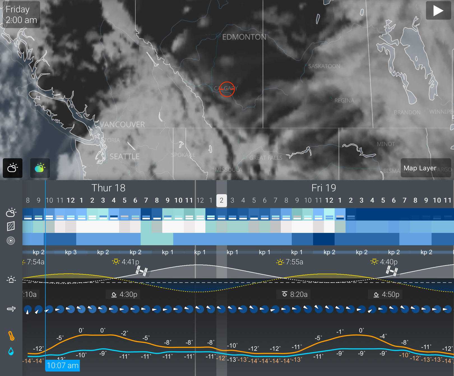
Task: Toggle the colored cloud map style
Action: tap(40, 168)
